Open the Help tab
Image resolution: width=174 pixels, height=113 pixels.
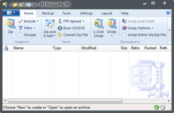(x=125, y=13)
